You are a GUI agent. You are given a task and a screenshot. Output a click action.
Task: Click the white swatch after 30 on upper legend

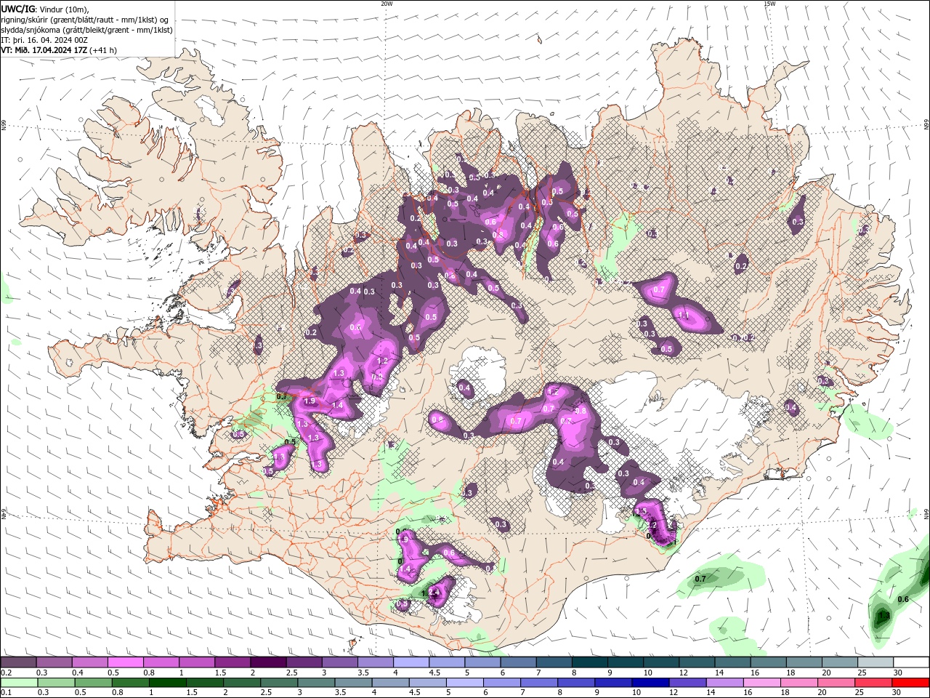point(912,662)
